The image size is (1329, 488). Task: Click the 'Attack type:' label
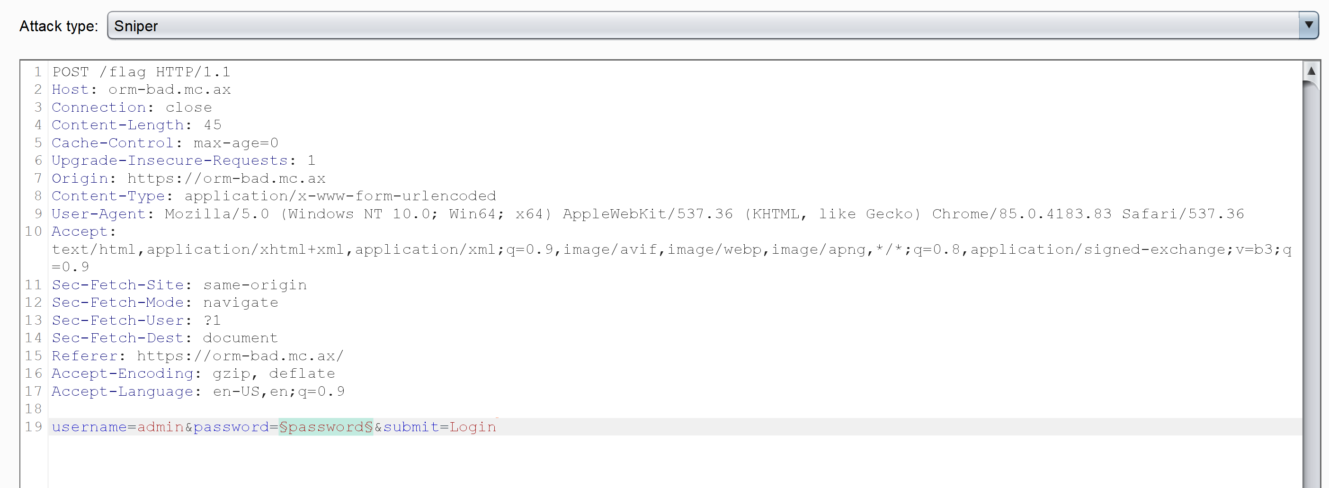[59, 27]
